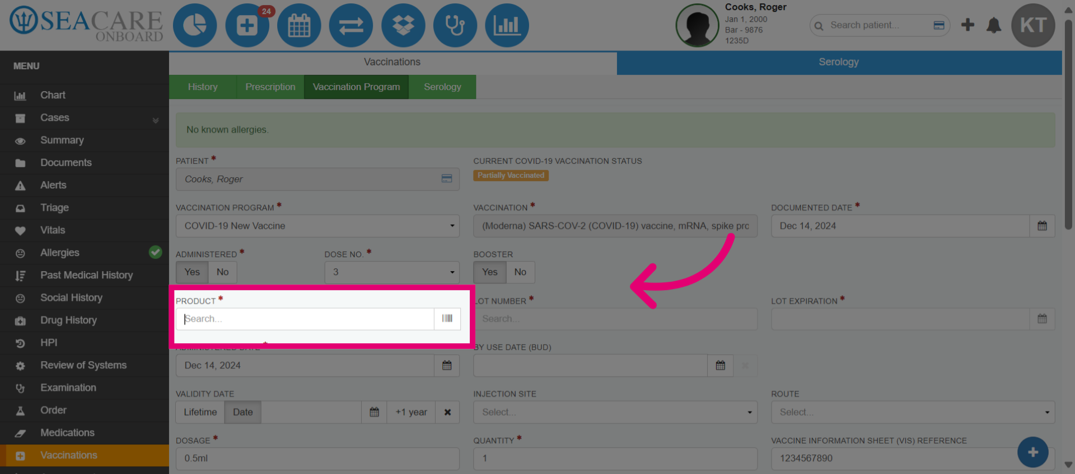Open Administered Date calendar picker
Viewport: 1075px width, 474px height.
pyautogui.click(x=447, y=366)
